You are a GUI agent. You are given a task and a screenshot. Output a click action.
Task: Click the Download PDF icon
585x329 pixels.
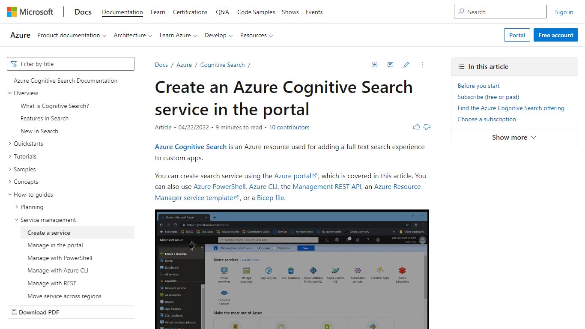tap(14, 312)
